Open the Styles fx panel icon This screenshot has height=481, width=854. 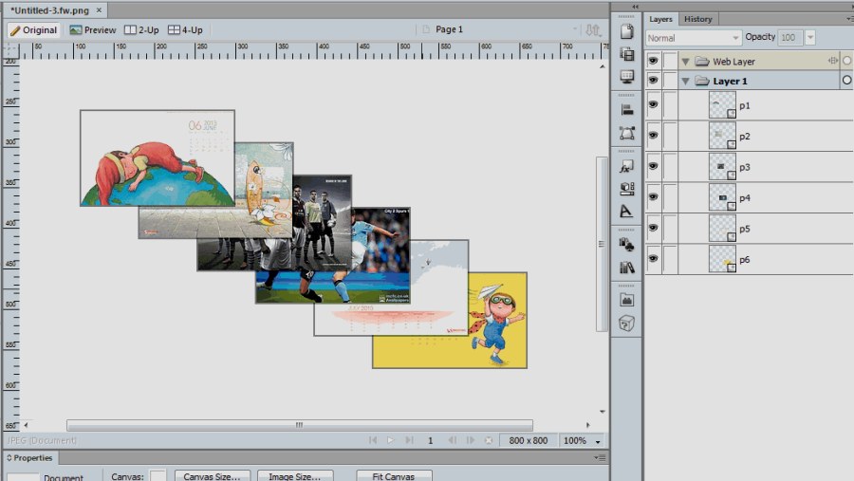(x=627, y=166)
